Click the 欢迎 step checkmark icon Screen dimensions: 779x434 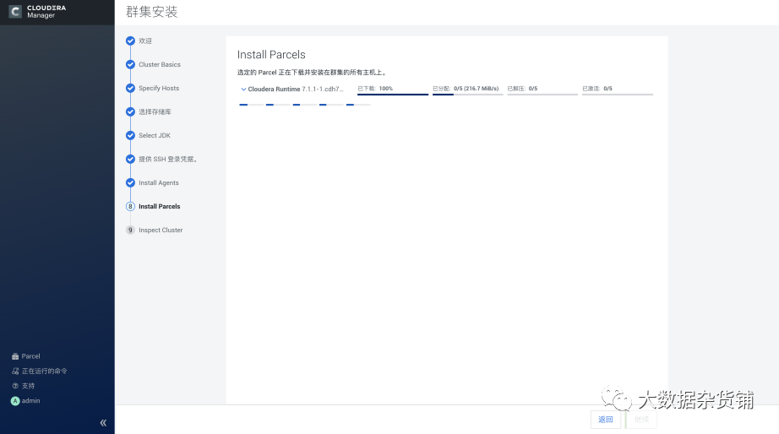coord(130,41)
